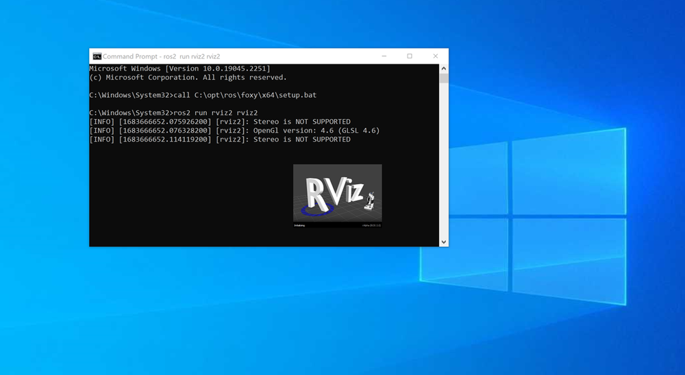
Task: Click the RViz splash screen image
Action: click(337, 196)
